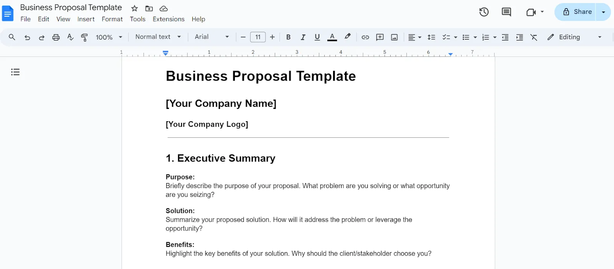Toggle bold formatting
Screen dimensions: 614x269
coord(288,37)
